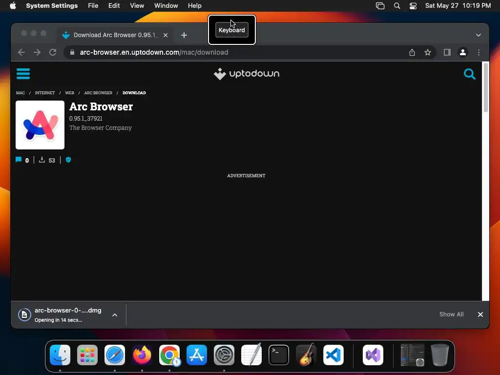Click The Browser Company developer link
The image size is (500, 375).
tap(101, 127)
